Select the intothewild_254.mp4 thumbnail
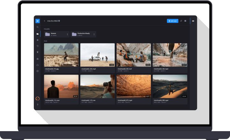The width and height of the screenshot is (230, 140). pos(97,55)
